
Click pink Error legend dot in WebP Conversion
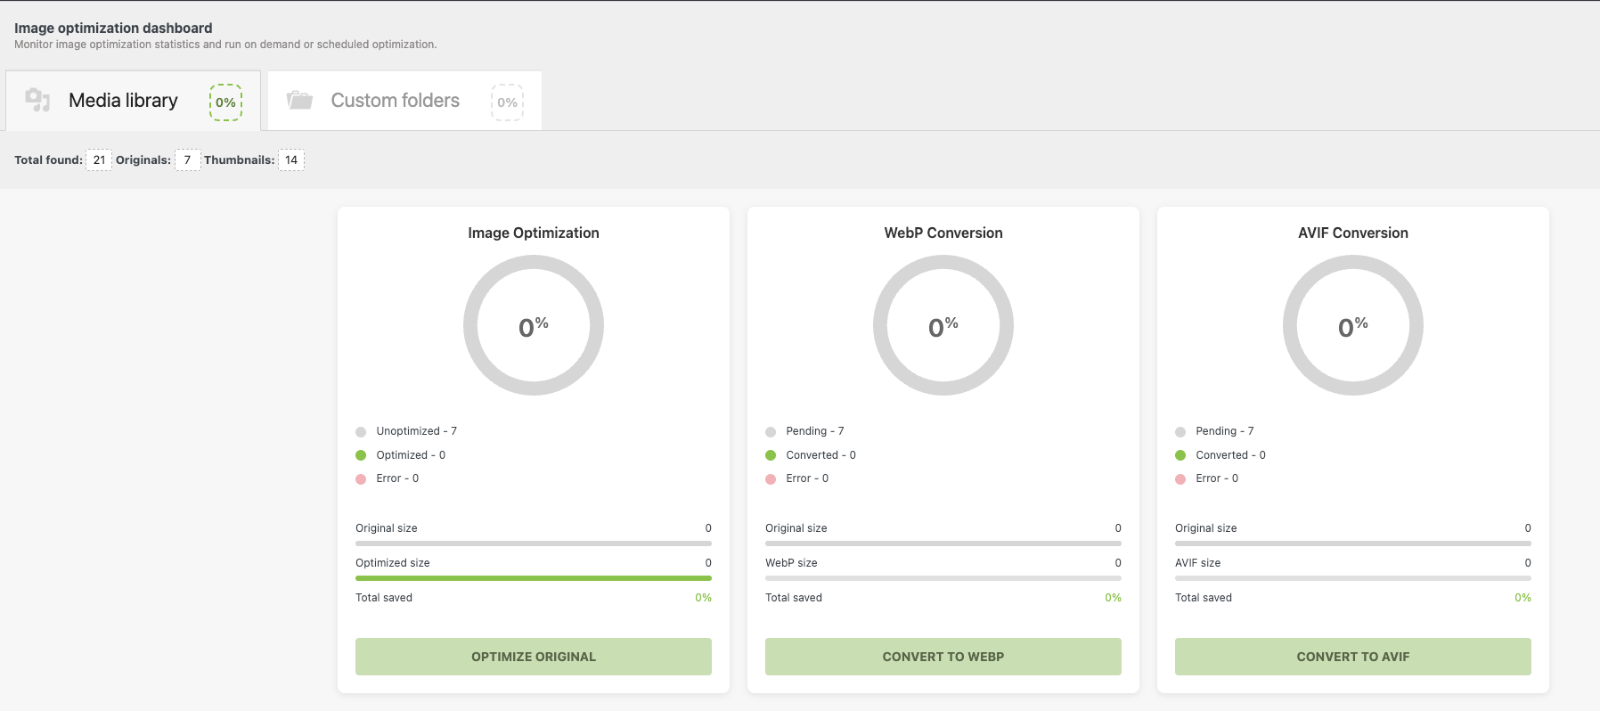tap(771, 479)
